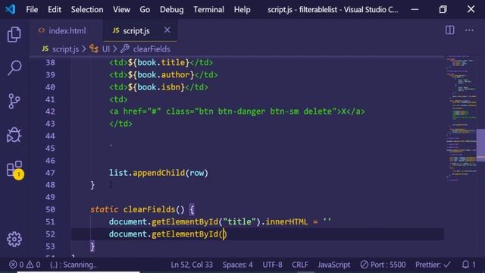Open the Debug menu
The image size is (485, 273).
tap(172, 10)
